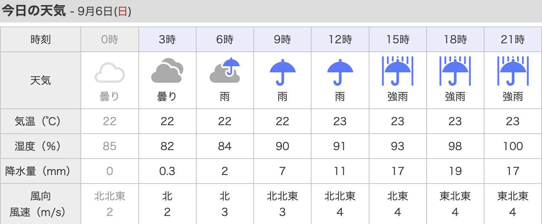Screen dimensions: 542x224
Task: Click the 19 precipitation value at 18時
Action: [455, 171]
